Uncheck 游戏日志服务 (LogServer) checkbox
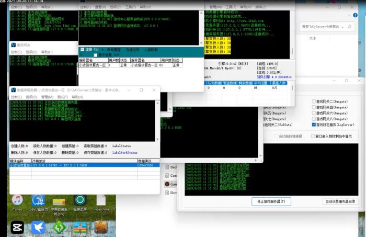 314,125
